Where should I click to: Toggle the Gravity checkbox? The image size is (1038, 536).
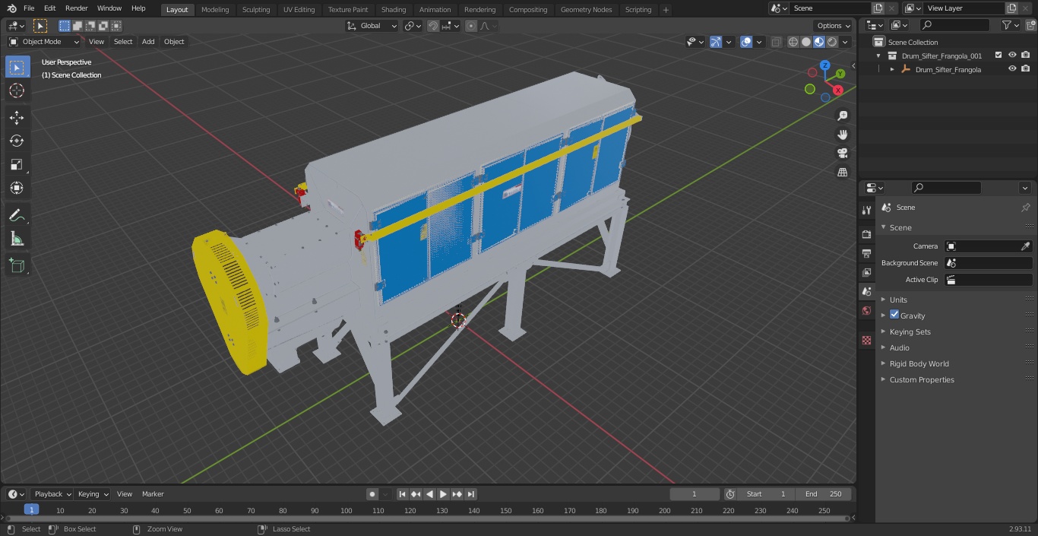(x=894, y=315)
